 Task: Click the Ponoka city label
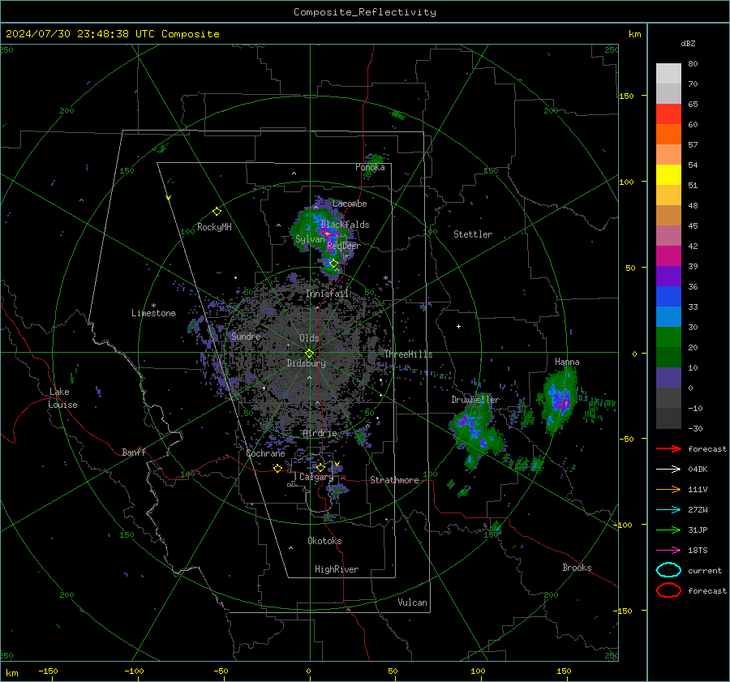pos(370,167)
